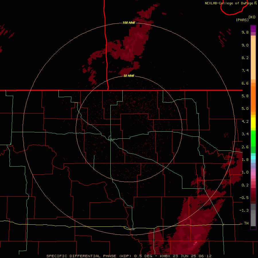Click the long peach segment of color bar
The width and height of the screenshot is (258, 258).
coord(253,59)
